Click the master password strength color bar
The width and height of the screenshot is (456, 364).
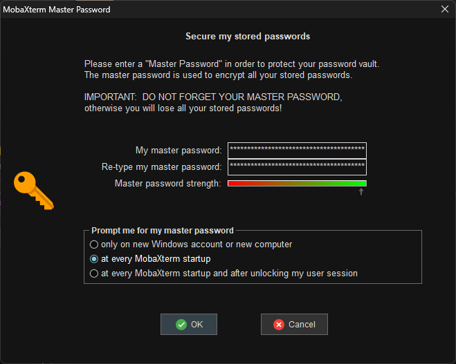pos(297,183)
